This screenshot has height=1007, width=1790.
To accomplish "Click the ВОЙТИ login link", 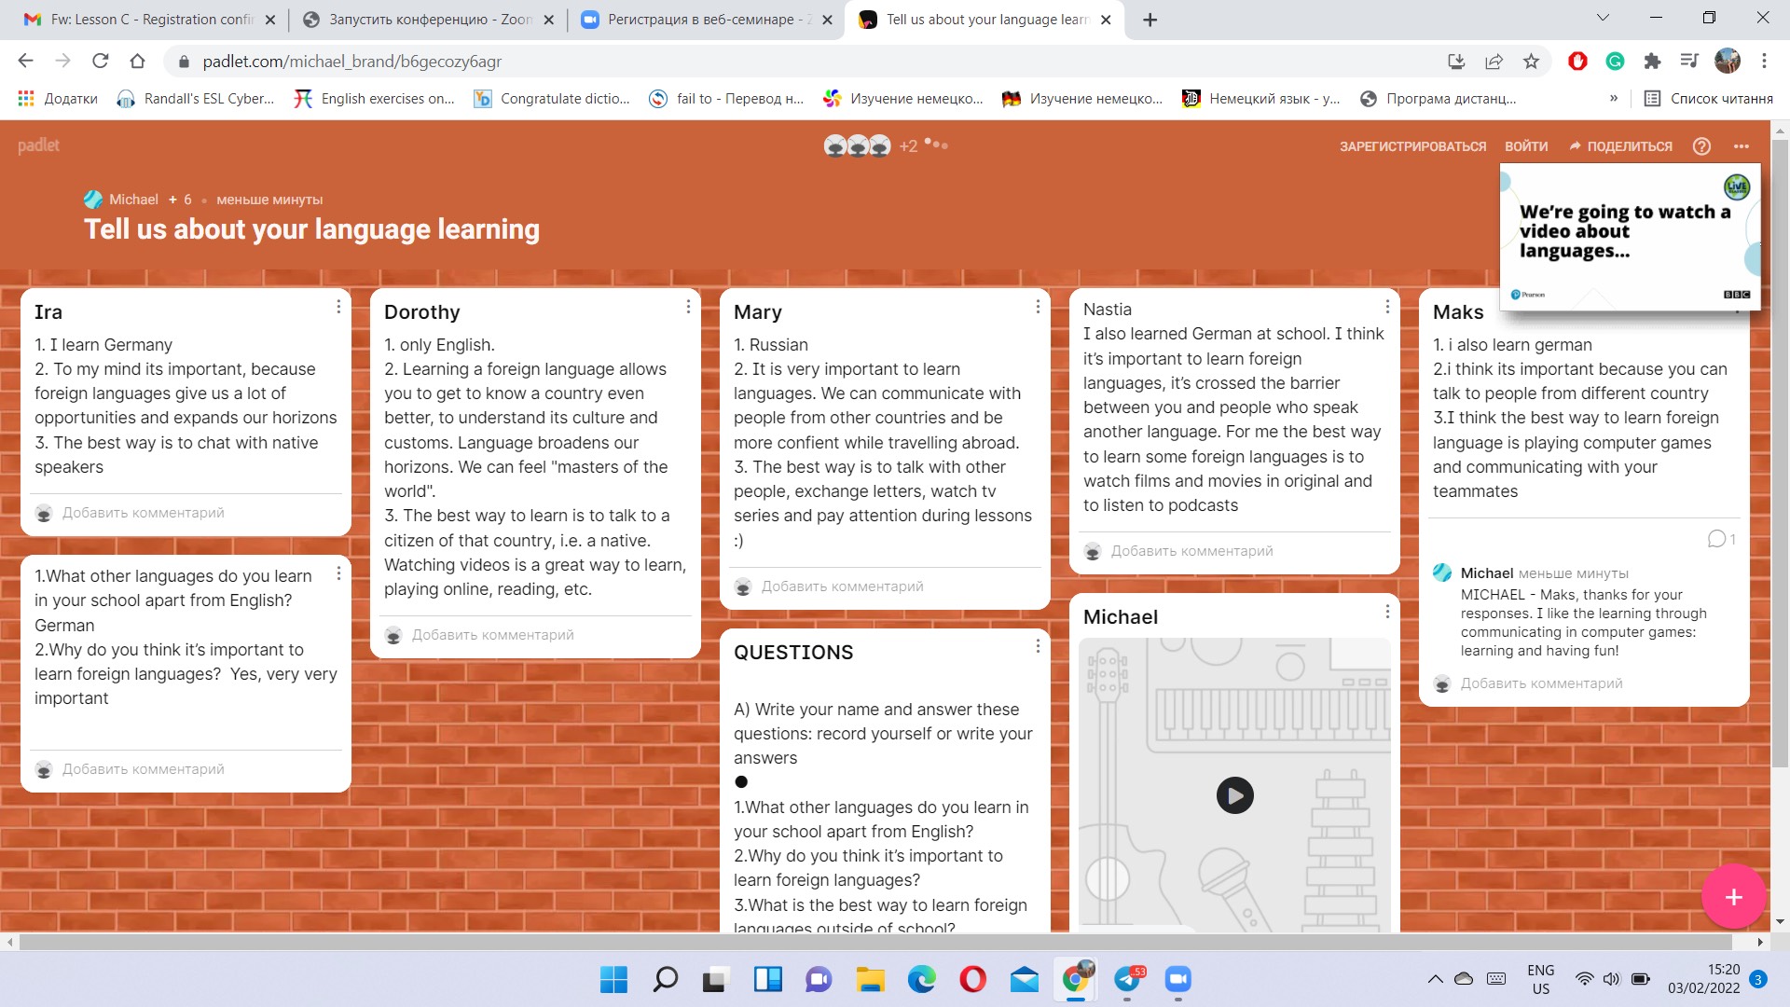I will click(x=1525, y=146).
